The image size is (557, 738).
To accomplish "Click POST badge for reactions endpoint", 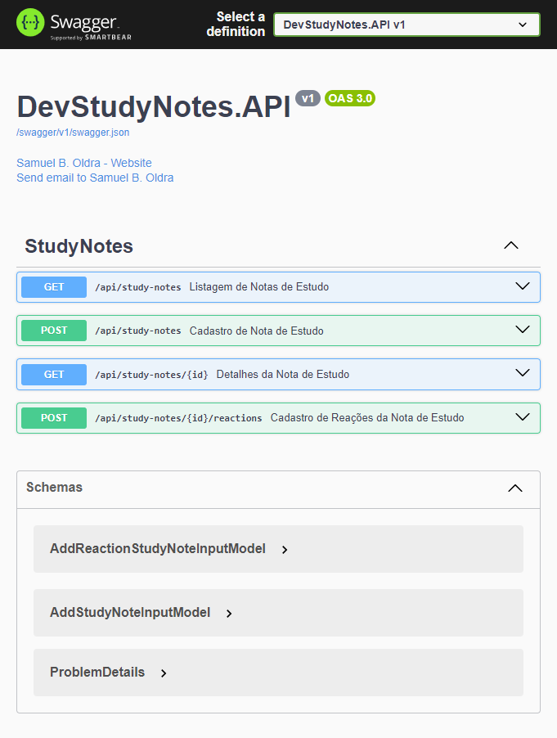I will coord(54,418).
